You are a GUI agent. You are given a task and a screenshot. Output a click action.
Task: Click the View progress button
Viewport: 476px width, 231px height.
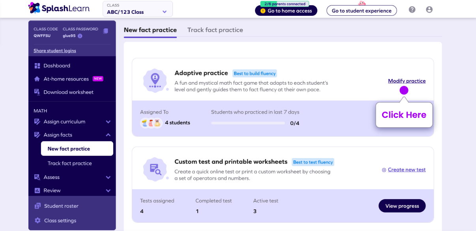pos(402,206)
